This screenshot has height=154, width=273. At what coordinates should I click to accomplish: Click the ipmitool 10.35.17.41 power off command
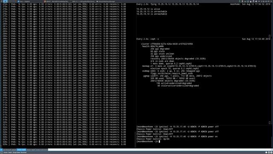pyautogui.click(x=177, y=132)
